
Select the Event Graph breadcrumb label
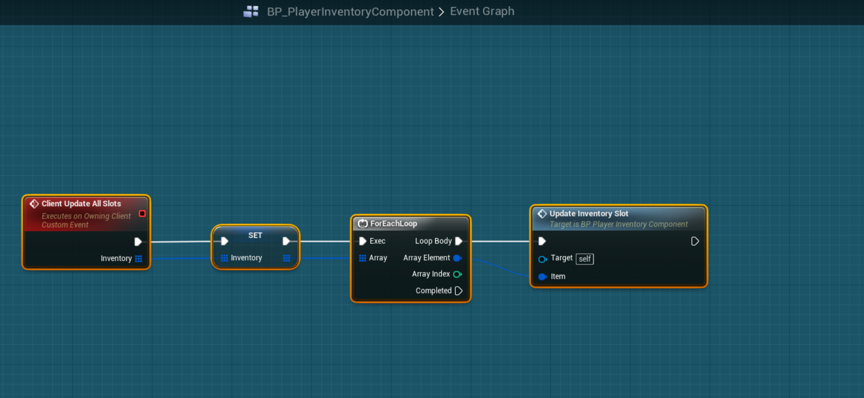pos(482,11)
